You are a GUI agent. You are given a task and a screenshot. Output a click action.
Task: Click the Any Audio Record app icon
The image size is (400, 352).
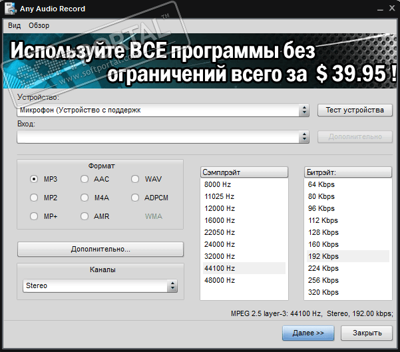coord(11,8)
